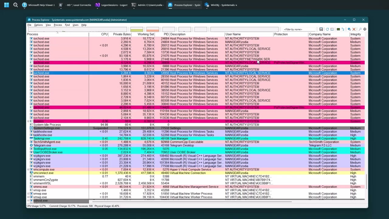Screen dimensions: 389x219
Task: Sort by the User Name column header
Action: pos(249,34)
